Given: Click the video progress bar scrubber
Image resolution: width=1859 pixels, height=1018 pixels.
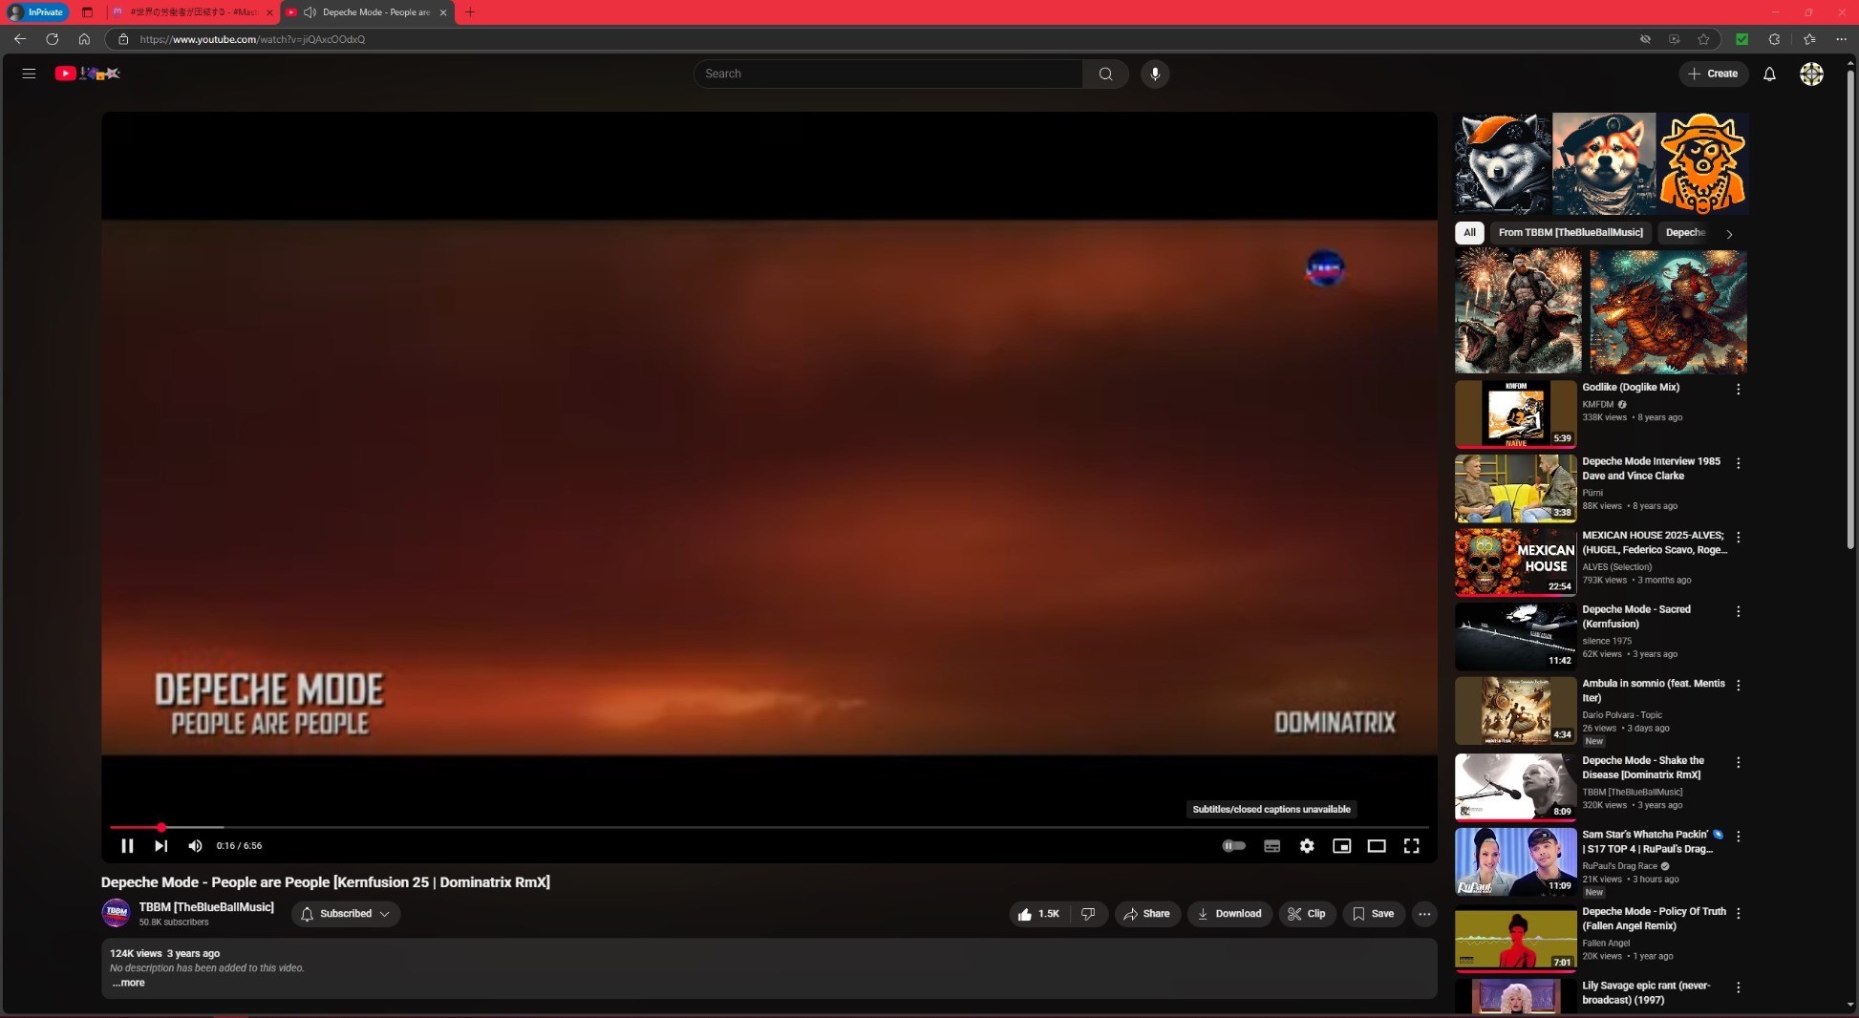Looking at the screenshot, I should [161, 827].
